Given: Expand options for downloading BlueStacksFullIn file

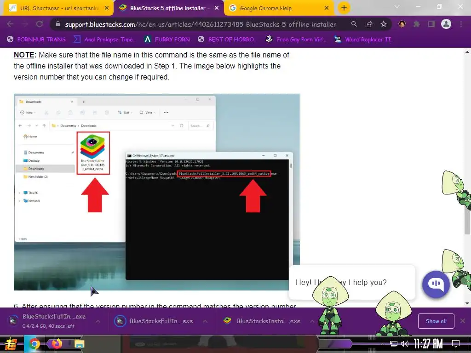Looking at the screenshot, I should 98,321.
